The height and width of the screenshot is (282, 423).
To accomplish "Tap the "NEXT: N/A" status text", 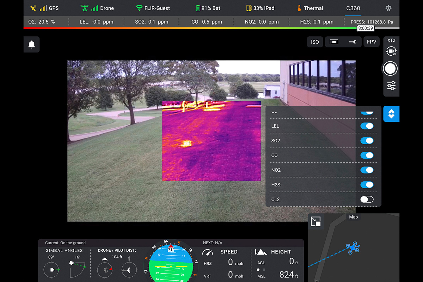I will [x=213, y=243].
